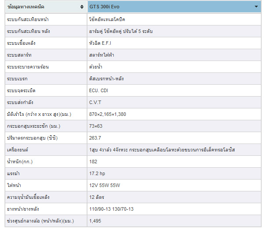Select the 17.2 hp value
The width and height of the screenshot is (264, 230).
click(x=97, y=174)
